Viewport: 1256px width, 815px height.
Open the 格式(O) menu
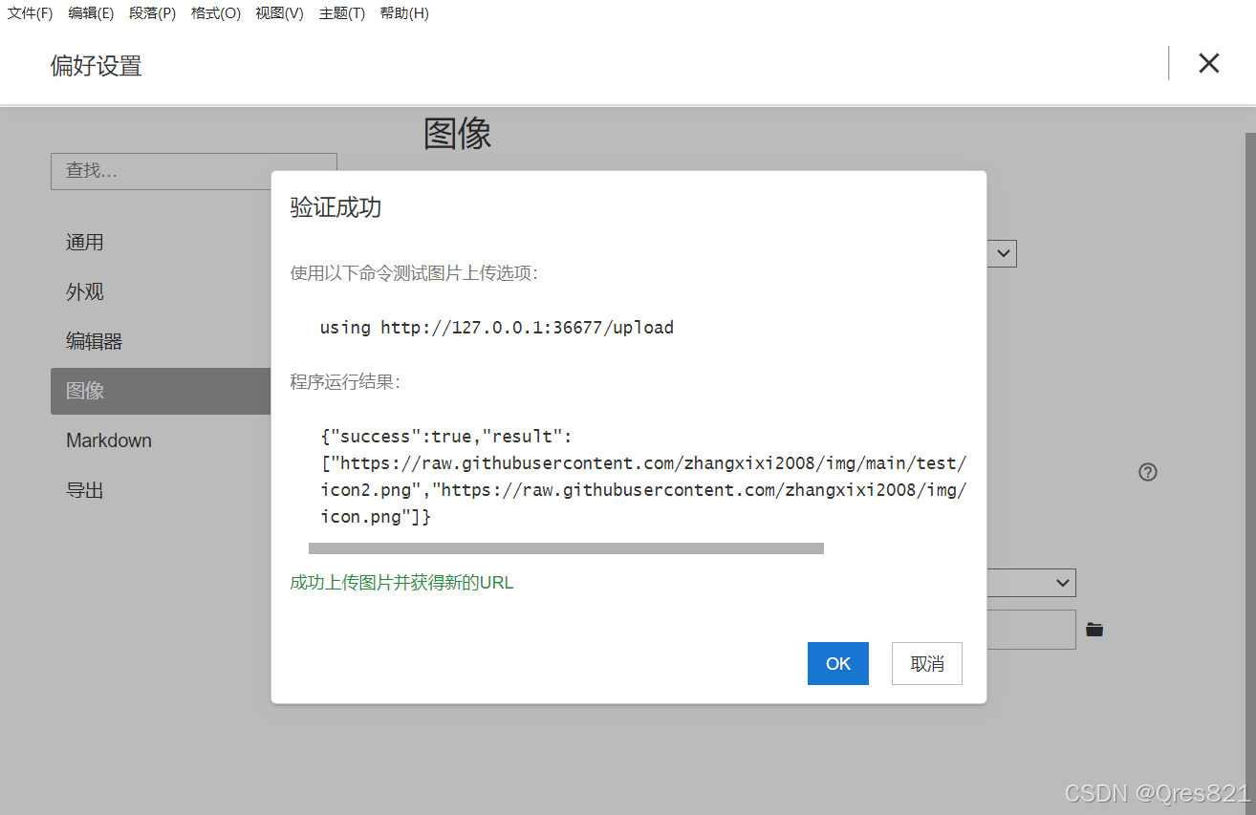click(215, 13)
